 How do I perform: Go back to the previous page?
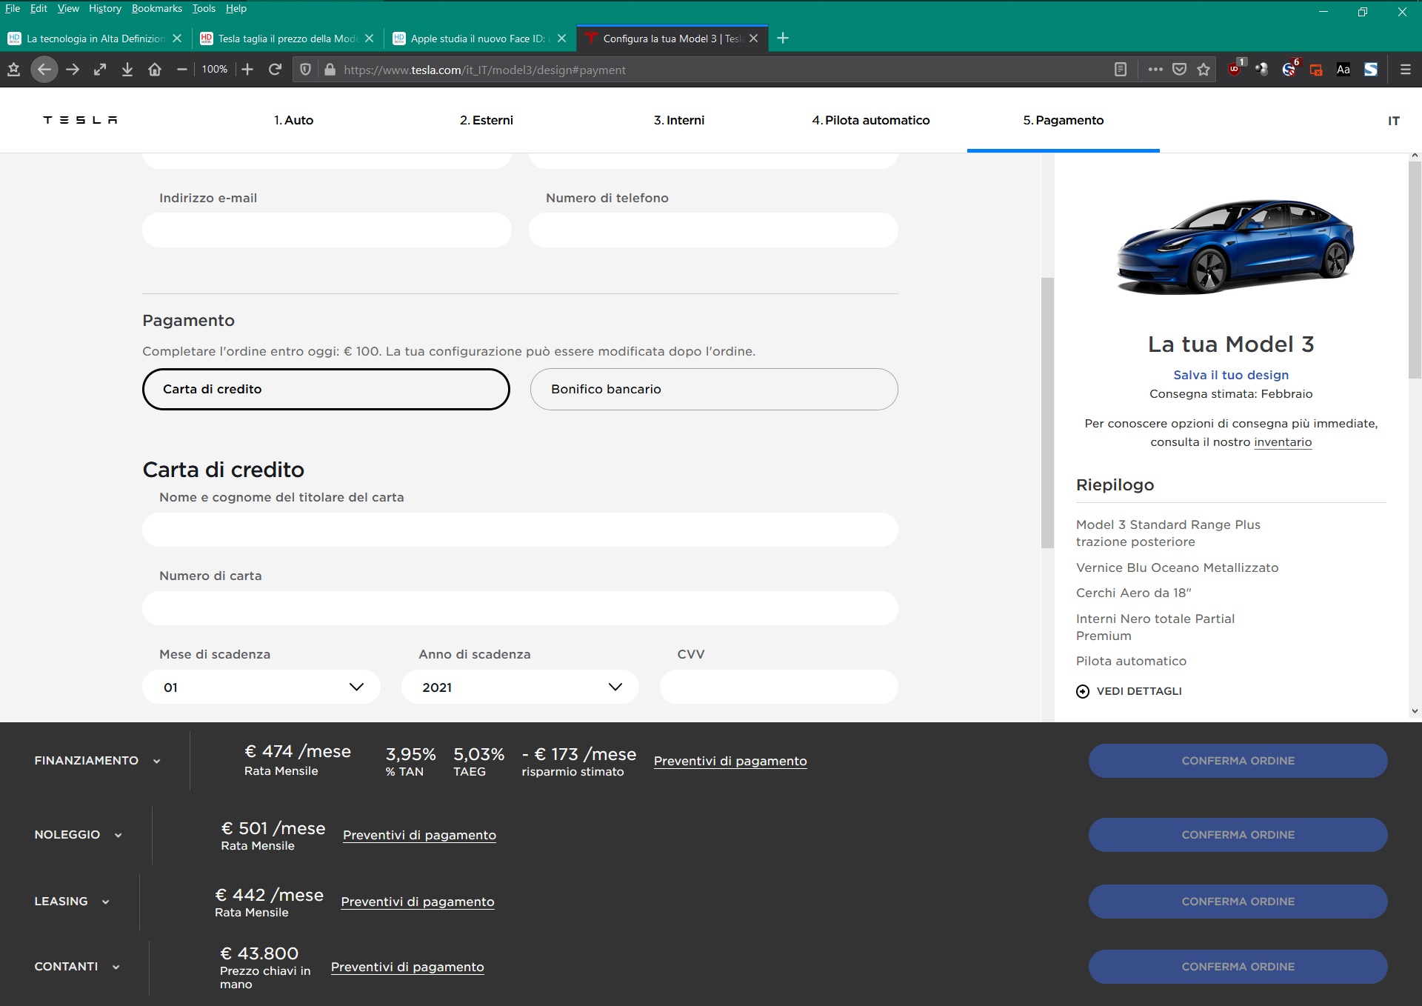(44, 70)
